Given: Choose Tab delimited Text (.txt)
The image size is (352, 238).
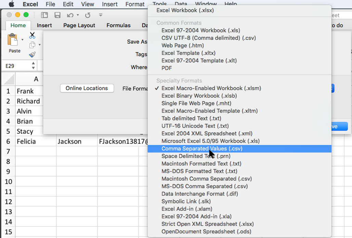Looking at the screenshot, I should [x=239, y=118].
